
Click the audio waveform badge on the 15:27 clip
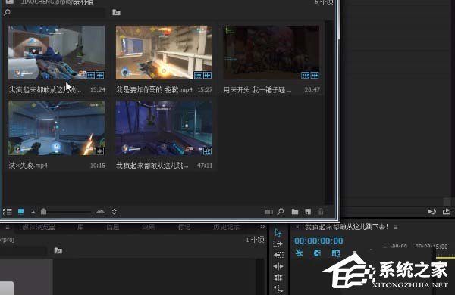pos(208,76)
